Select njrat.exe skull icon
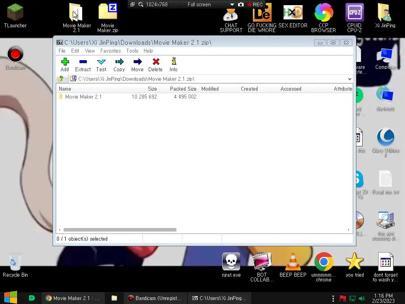The image size is (405, 304). [x=231, y=265]
